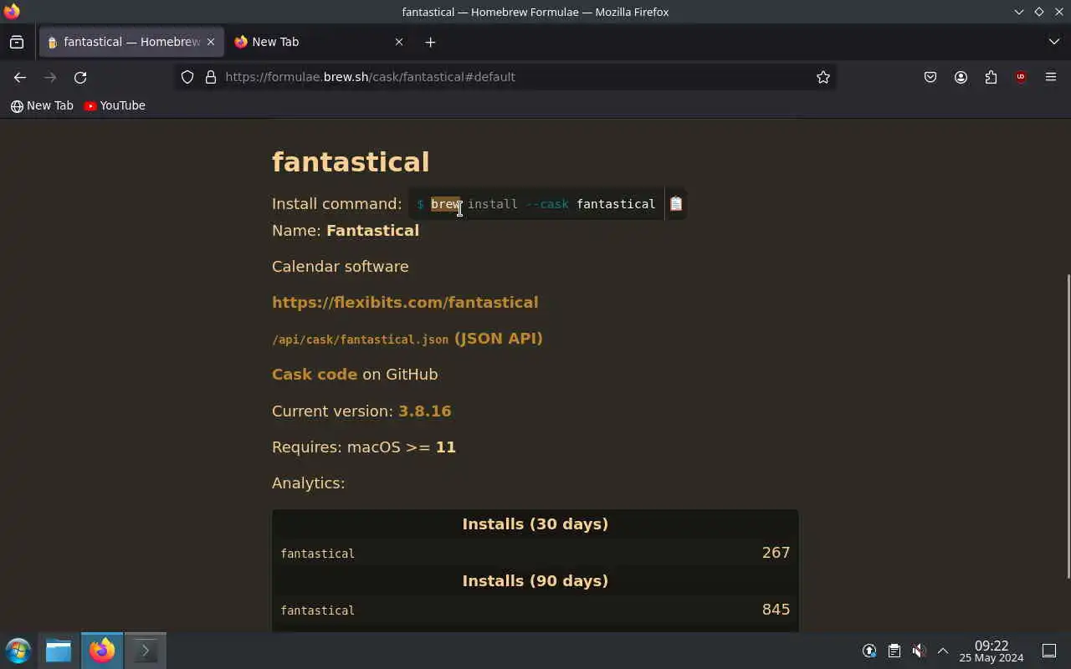Screen dimensions: 1071x669
Task: Save page to Pocket
Action: pyautogui.click(x=930, y=77)
